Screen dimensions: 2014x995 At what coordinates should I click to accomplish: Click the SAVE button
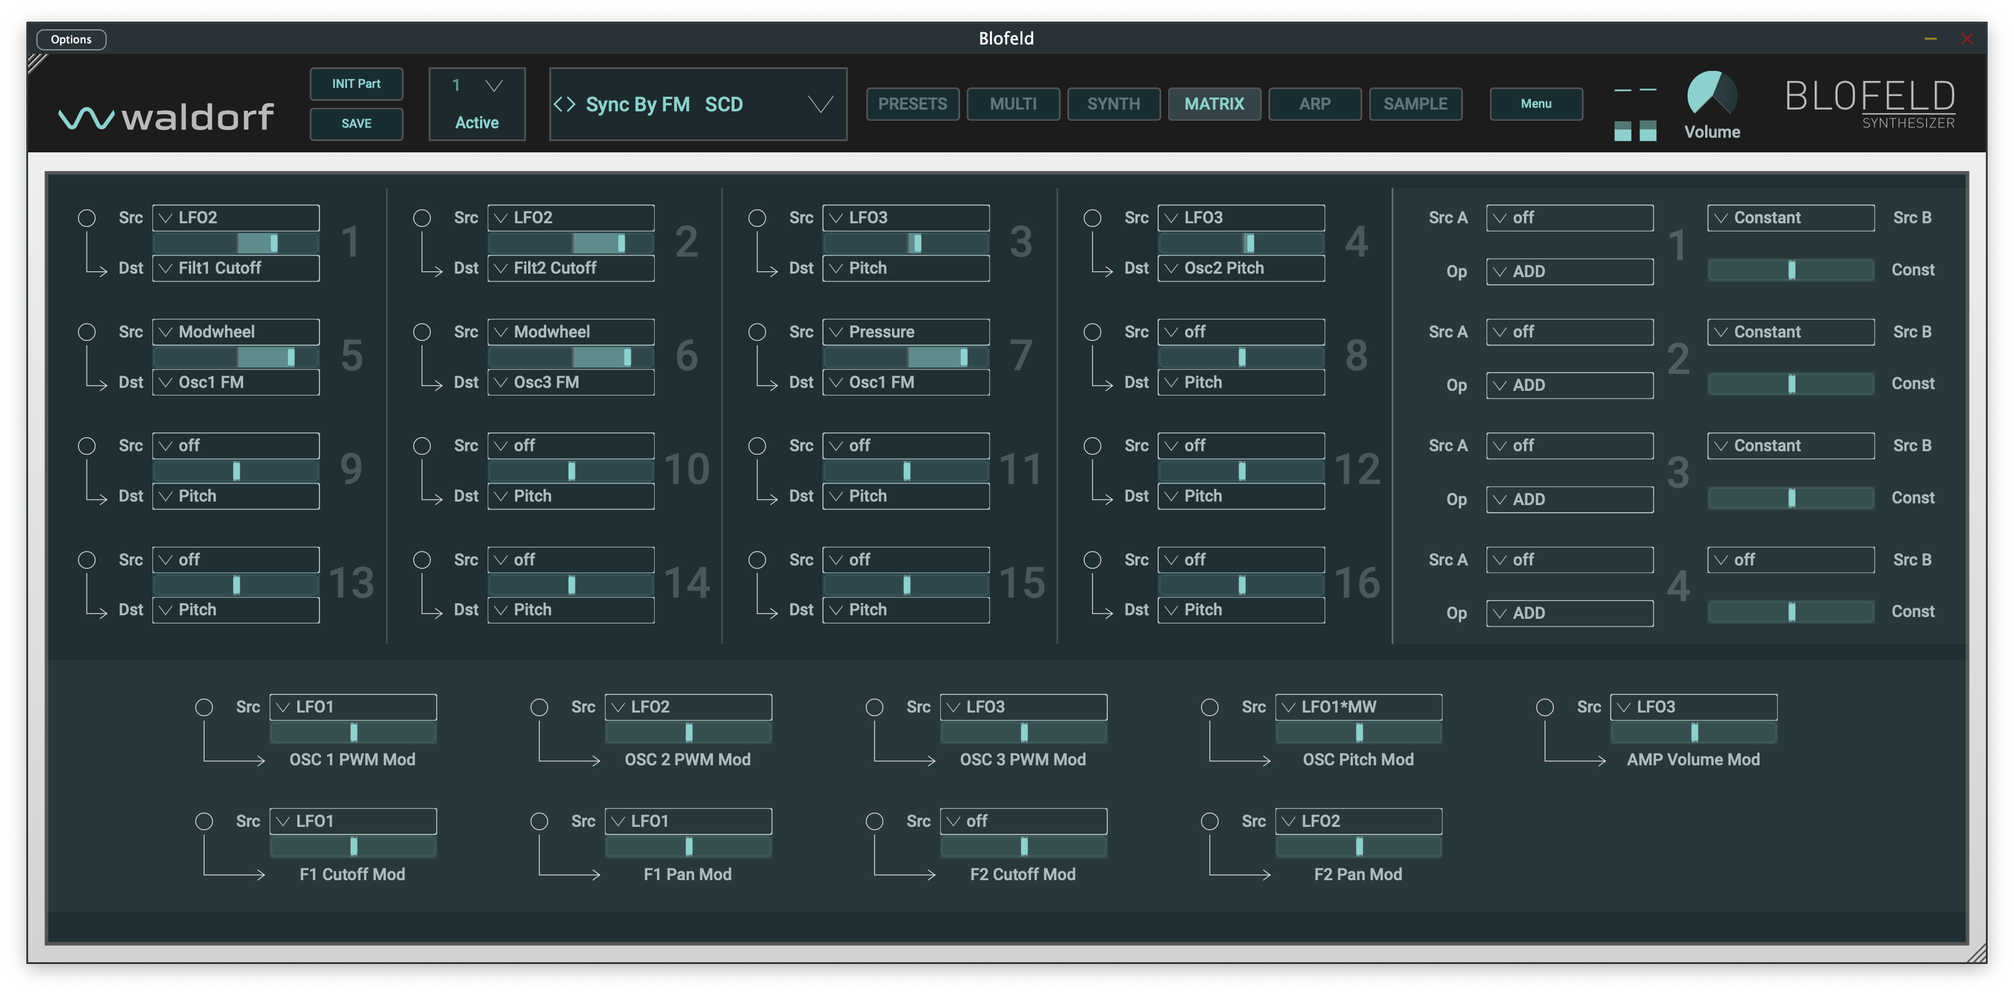tap(356, 124)
